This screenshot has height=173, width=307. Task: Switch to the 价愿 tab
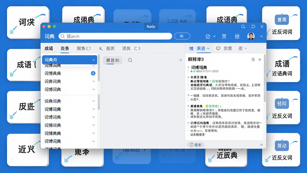pos(228,48)
